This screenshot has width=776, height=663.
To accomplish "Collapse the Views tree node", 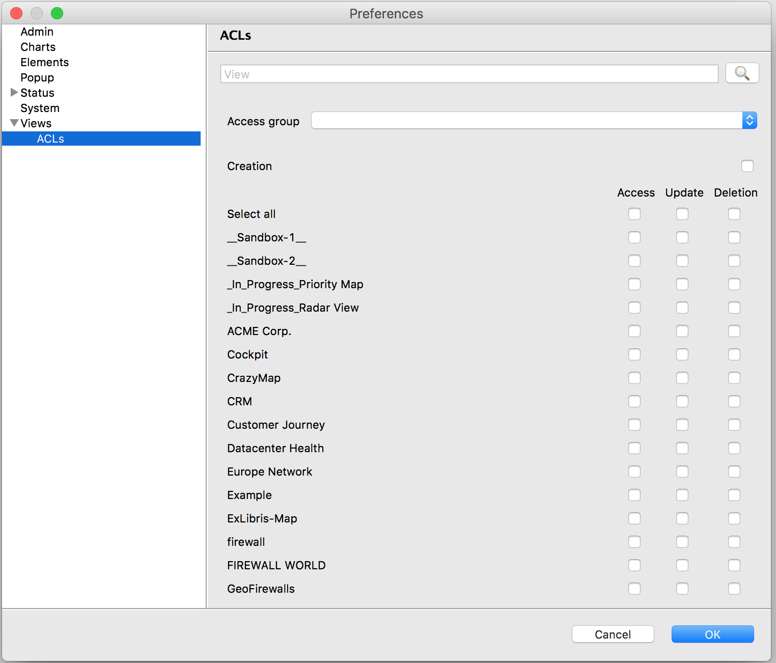I will click(14, 123).
